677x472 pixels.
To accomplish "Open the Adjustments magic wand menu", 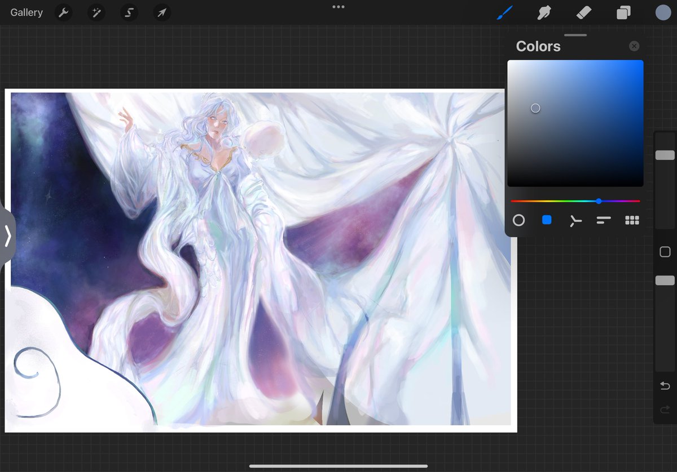I will click(96, 12).
